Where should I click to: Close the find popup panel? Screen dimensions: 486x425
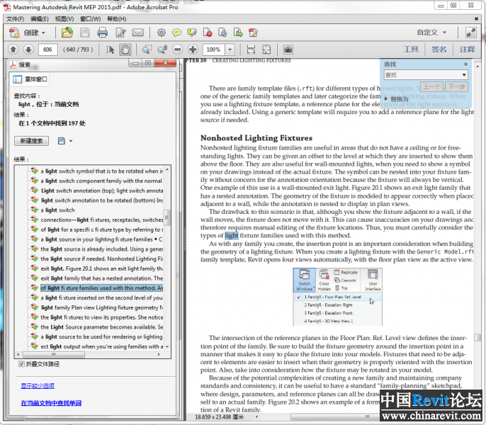(x=465, y=64)
